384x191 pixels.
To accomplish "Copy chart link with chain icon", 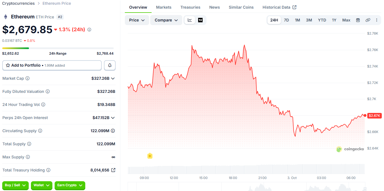I will [x=368, y=20].
